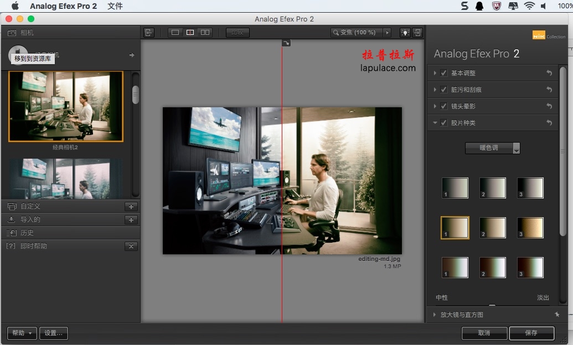Click the plus button for 导入的
Screen dimensions: 573x345
[x=131, y=220]
